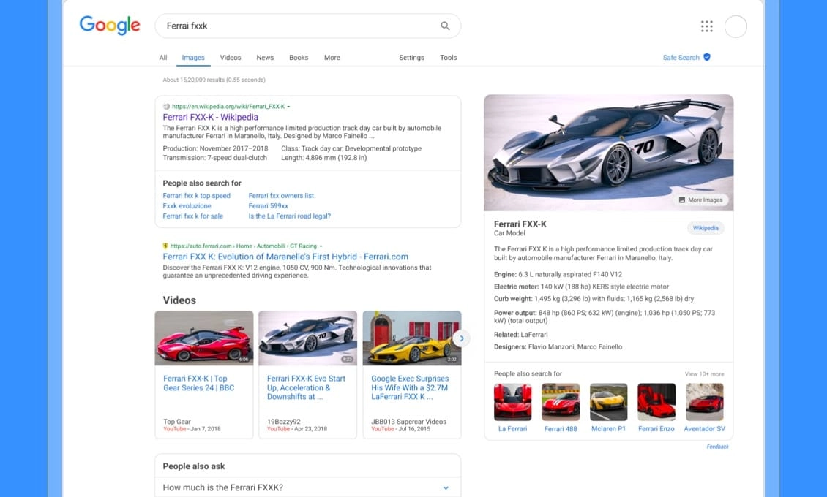Open search Tools

coord(449,58)
